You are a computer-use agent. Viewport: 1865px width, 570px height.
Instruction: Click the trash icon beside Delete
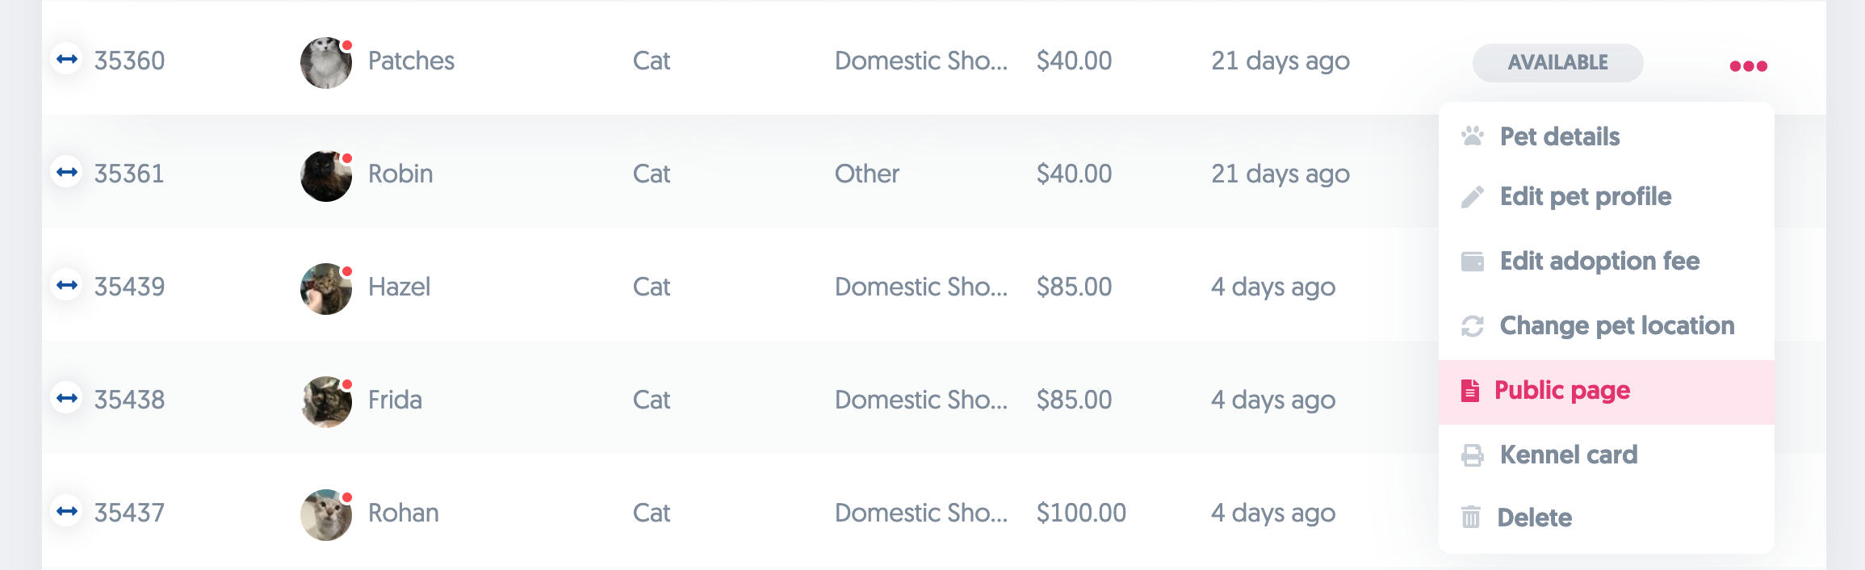coord(1471,517)
